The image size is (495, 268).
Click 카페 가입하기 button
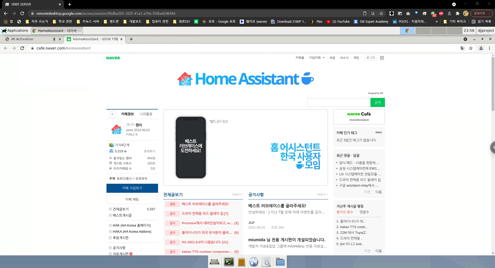point(132,188)
